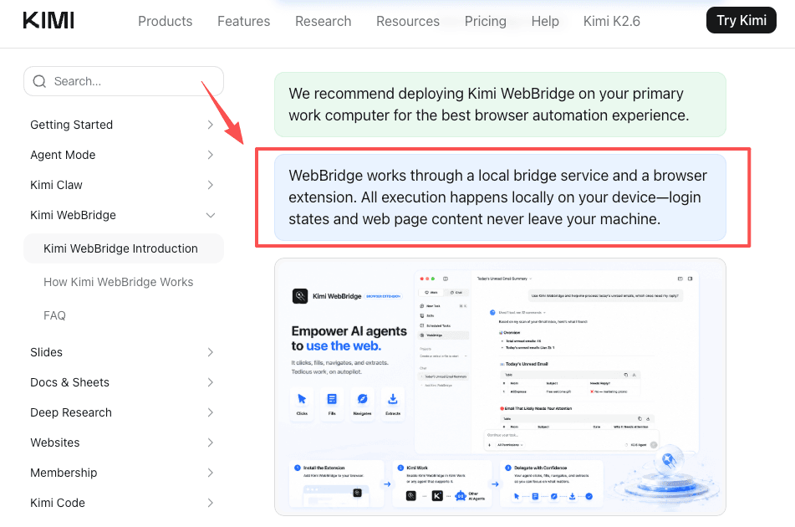Select Kimi WebBridge Introduction page
Image resolution: width=795 pixels, height=527 pixels.
[124, 248]
